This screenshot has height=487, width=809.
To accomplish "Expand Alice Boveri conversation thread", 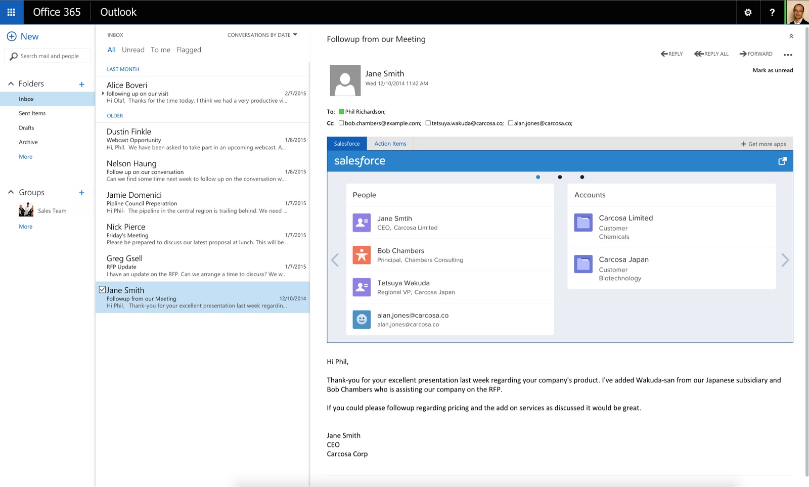I will point(103,94).
